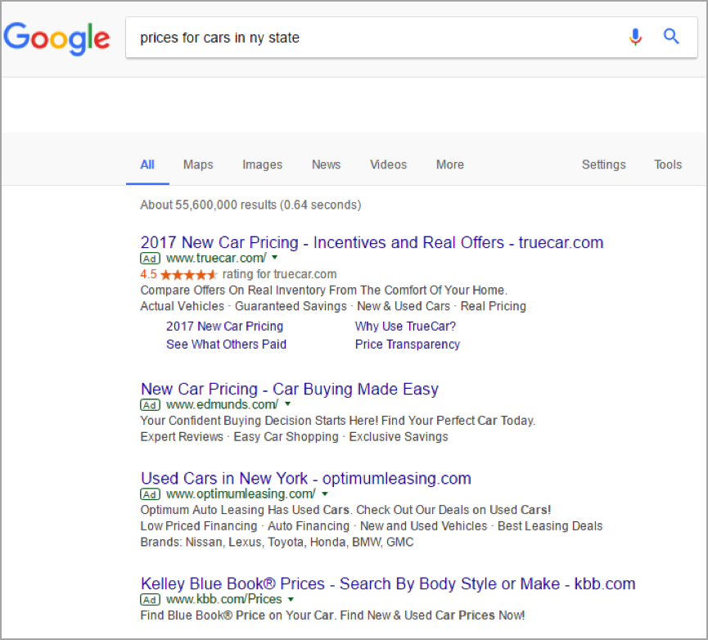
Task: Switch to the Images tab
Action: pos(263,165)
